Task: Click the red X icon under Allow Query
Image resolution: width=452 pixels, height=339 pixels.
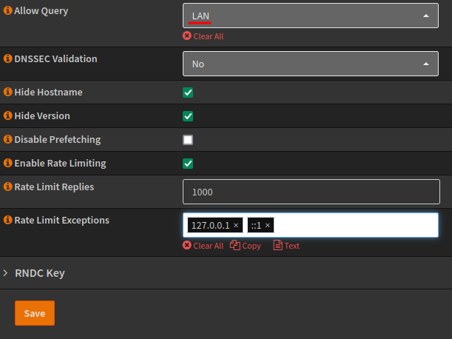Action: 187,36
